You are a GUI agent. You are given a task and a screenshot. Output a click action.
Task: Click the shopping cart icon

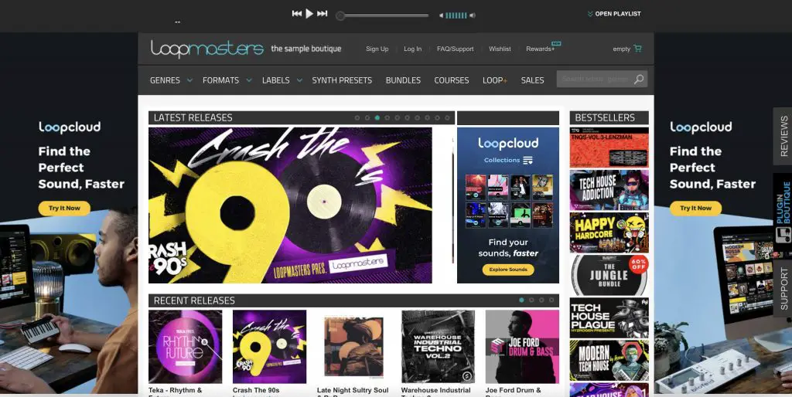pos(637,49)
